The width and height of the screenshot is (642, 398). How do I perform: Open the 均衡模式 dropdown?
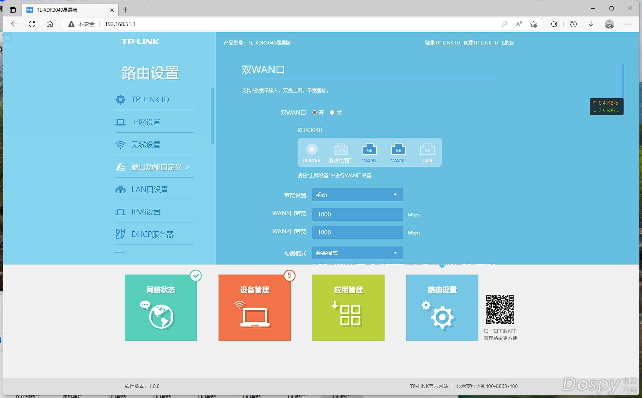click(357, 253)
